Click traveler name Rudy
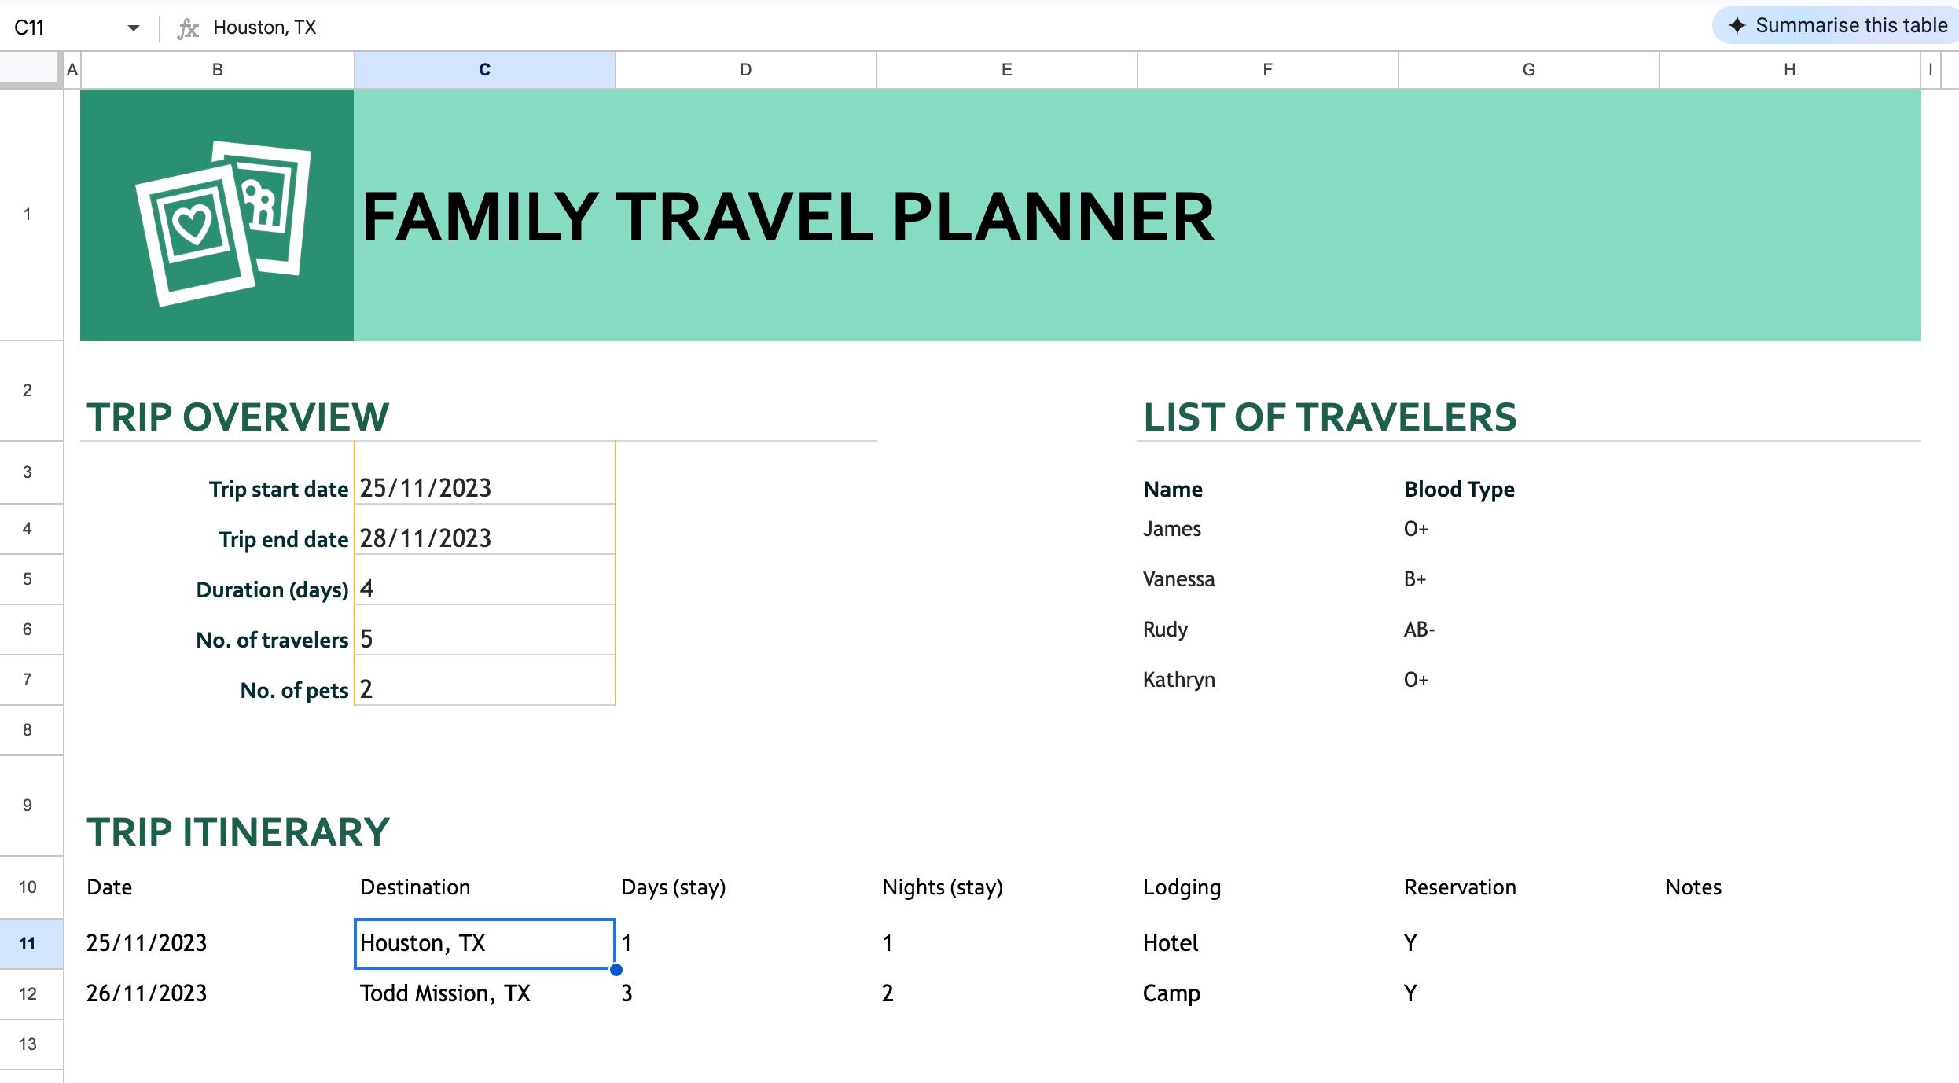The width and height of the screenshot is (1959, 1083). 1165,630
